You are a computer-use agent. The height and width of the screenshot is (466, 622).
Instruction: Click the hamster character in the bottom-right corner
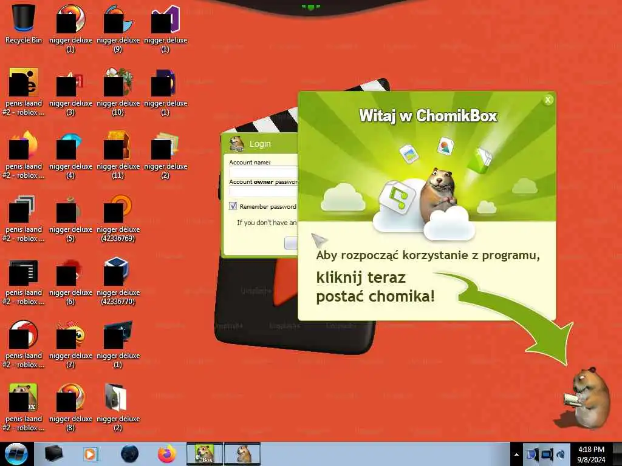click(x=587, y=397)
